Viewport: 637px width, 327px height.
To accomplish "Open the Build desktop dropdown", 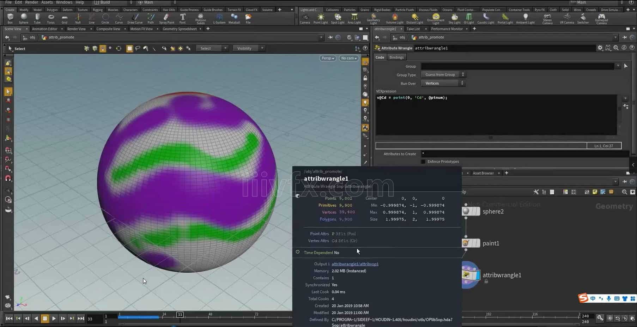I will (x=113, y=2).
